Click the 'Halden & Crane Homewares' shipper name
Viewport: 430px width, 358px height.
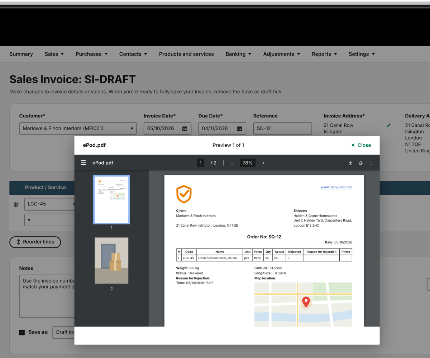[315, 216]
